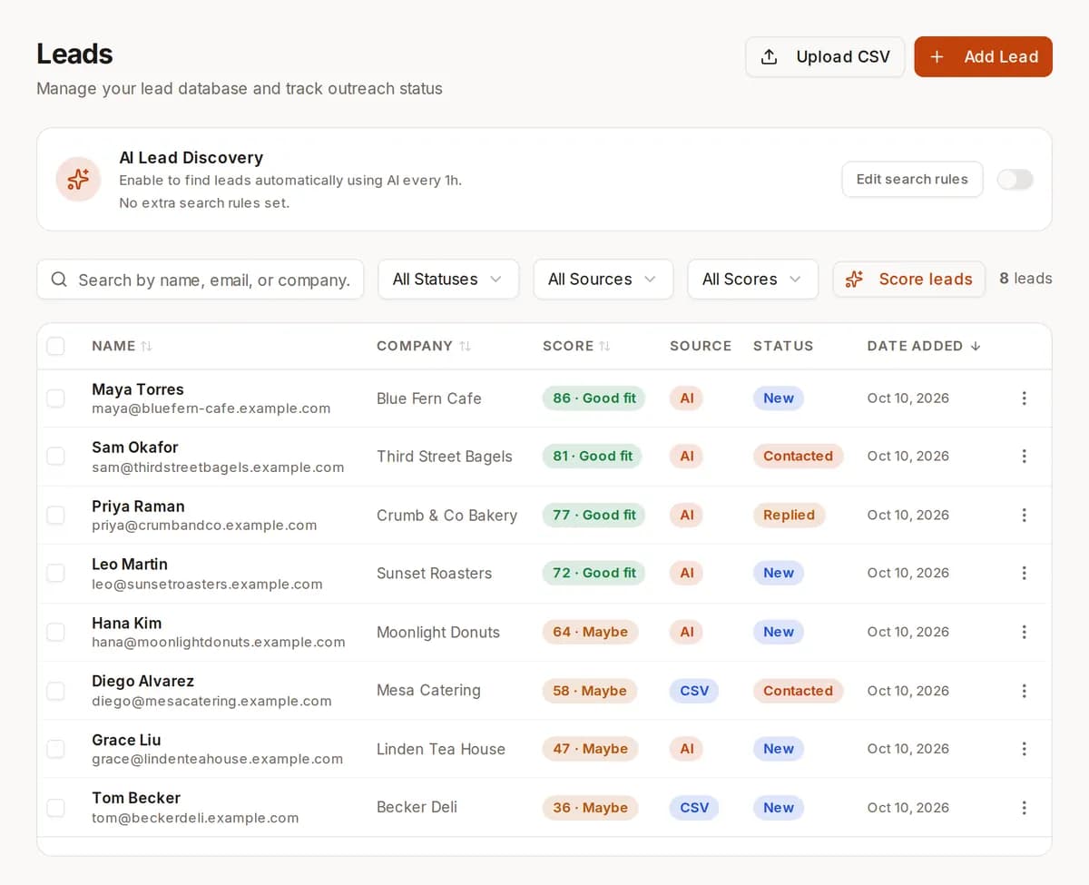Click the Add Lead button
This screenshot has height=885, width=1089.
(983, 56)
